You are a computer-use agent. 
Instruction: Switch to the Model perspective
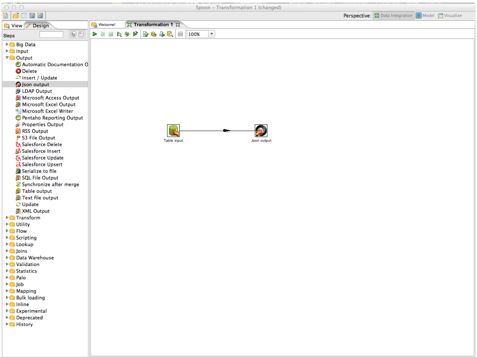[425, 16]
